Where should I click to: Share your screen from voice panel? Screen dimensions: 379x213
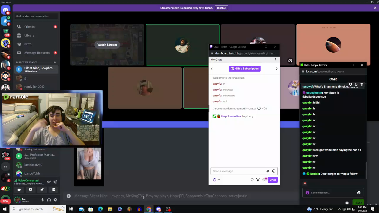pos(30,190)
